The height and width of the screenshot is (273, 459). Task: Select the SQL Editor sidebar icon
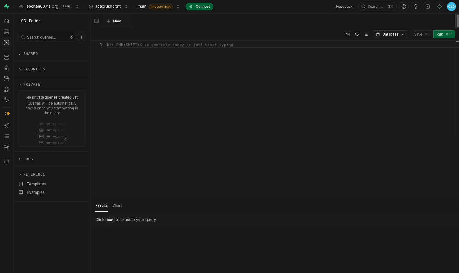click(7, 42)
